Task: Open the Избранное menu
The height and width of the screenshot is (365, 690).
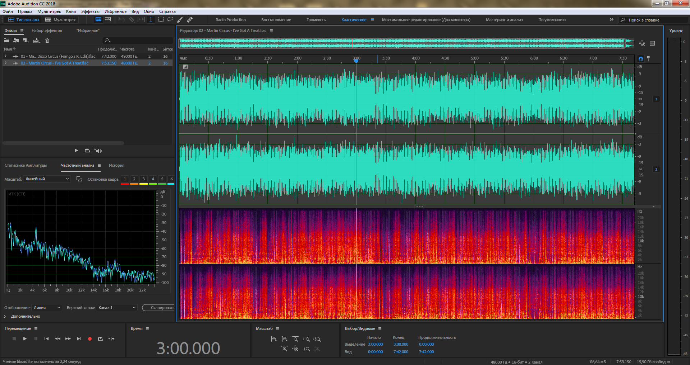Action: pos(115,11)
